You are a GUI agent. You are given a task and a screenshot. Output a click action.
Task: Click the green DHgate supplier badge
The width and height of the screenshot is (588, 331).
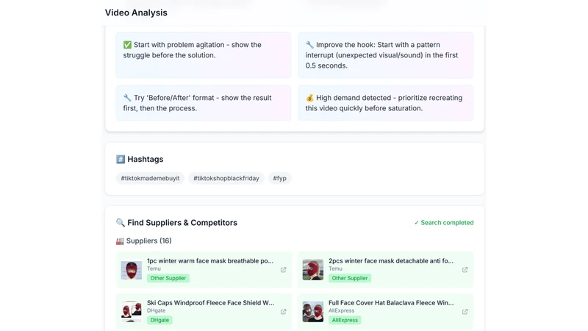pos(159,320)
